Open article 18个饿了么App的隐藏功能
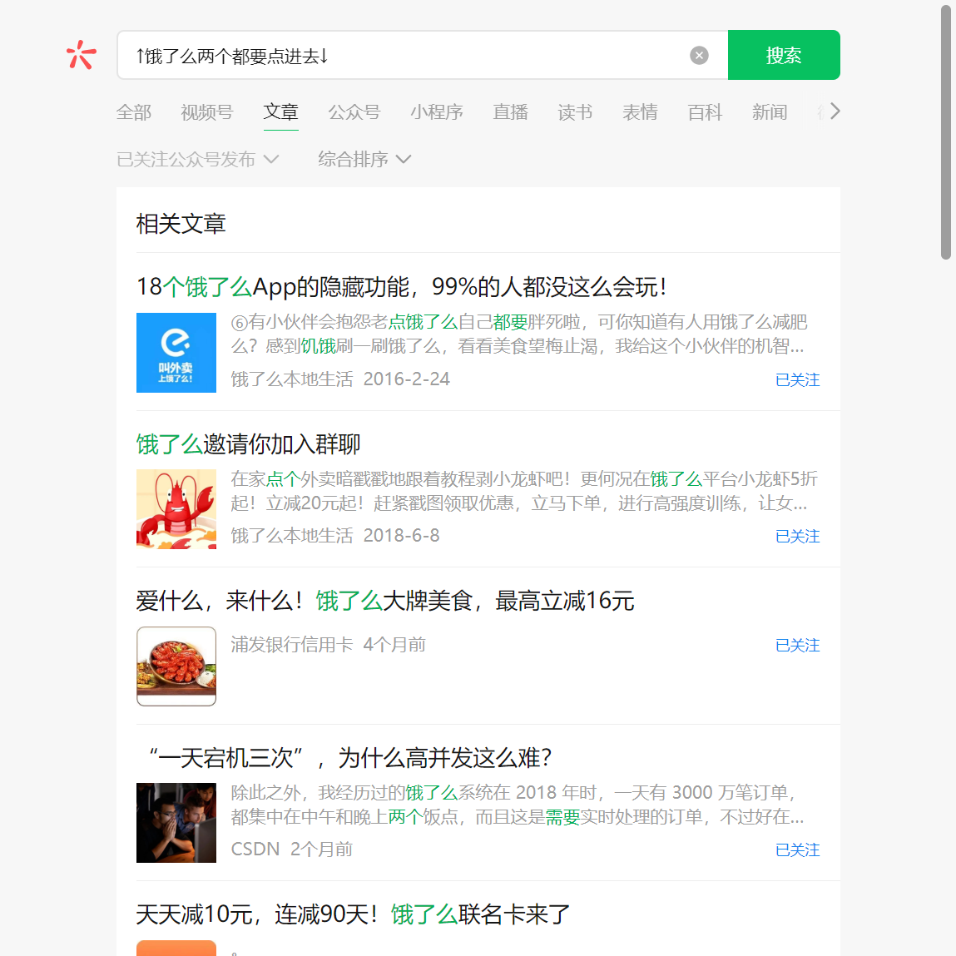The image size is (956, 956). click(x=401, y=286)
